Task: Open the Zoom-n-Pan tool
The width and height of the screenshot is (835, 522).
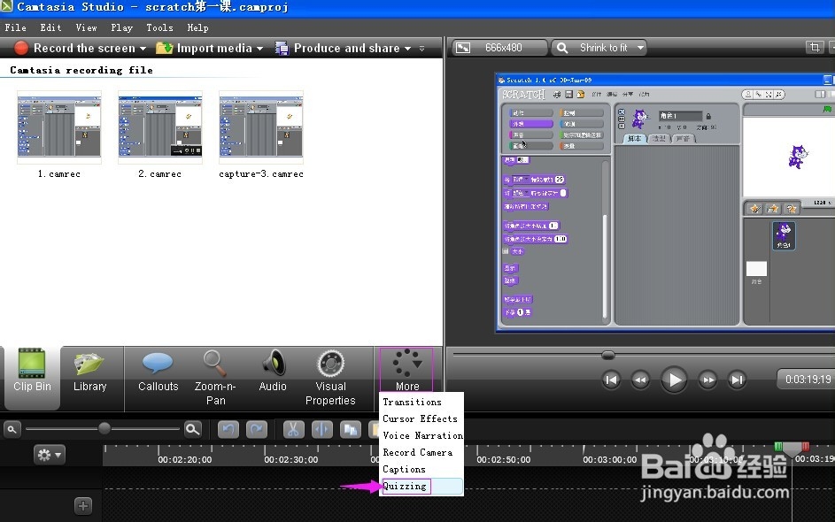Action: 215,378
